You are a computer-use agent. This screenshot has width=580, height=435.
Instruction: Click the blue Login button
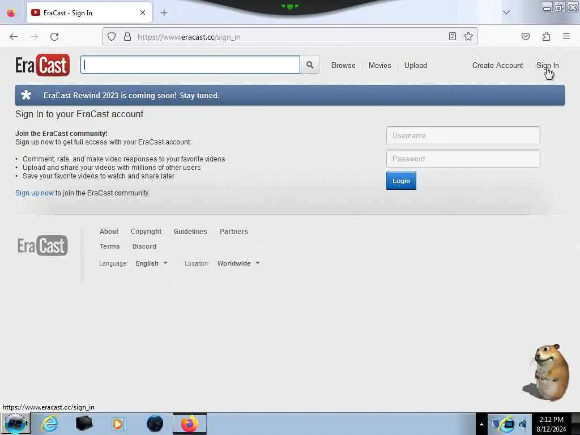(x=401, y=181)
